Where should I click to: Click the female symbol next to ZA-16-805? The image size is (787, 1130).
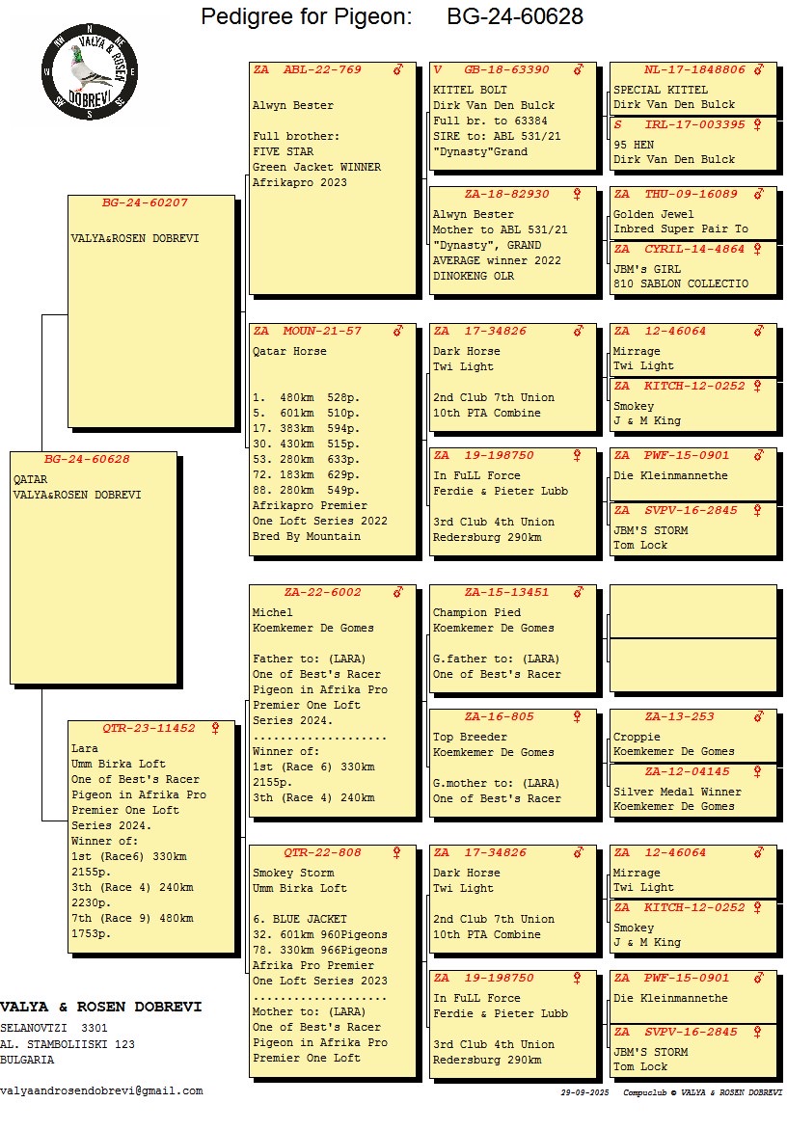tap(578, 717)
